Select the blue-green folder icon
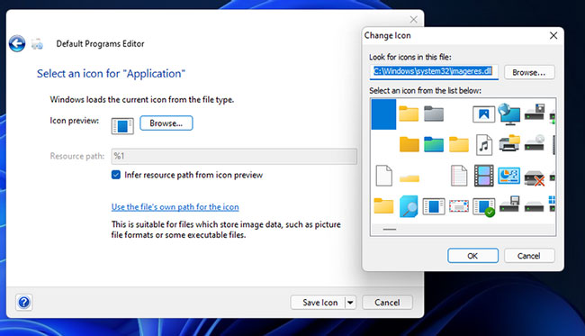 pos(434,144)
